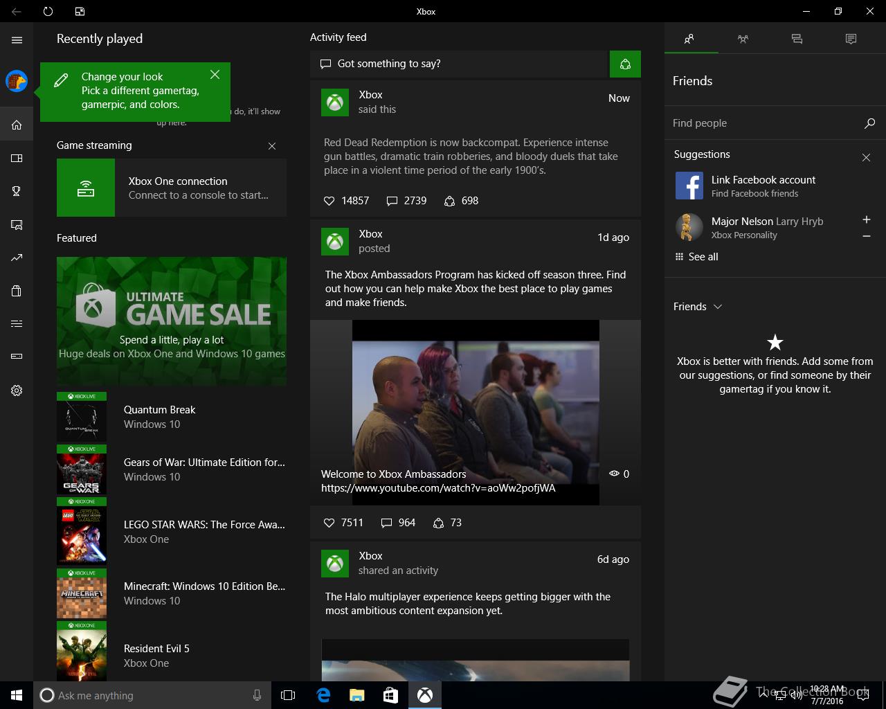Expand the Friends filter dropdown
The width and height of the screenshot is (886, 709).
698,307
